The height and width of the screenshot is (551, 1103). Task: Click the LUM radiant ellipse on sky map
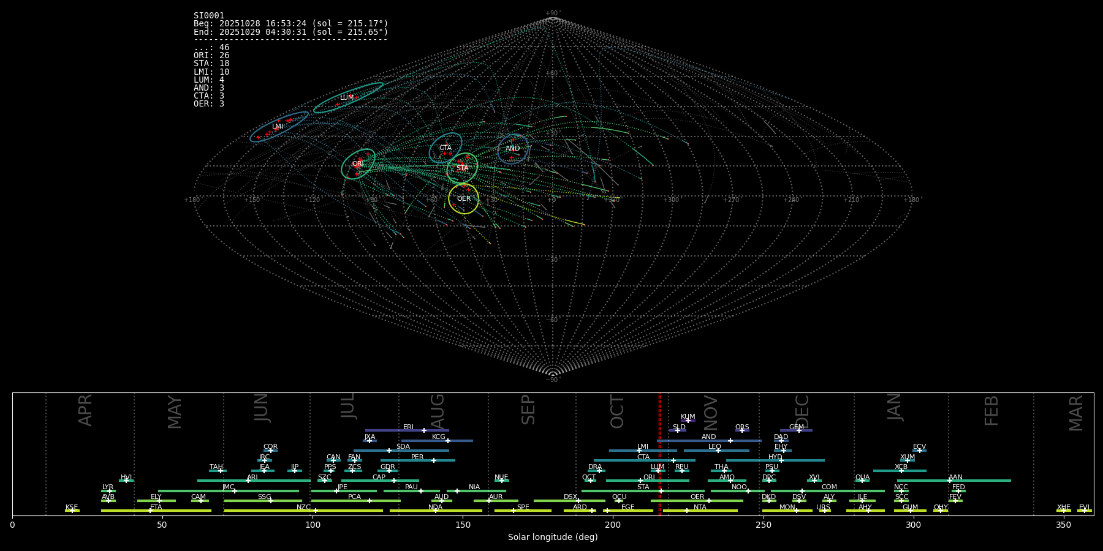[x=347, y=98]
